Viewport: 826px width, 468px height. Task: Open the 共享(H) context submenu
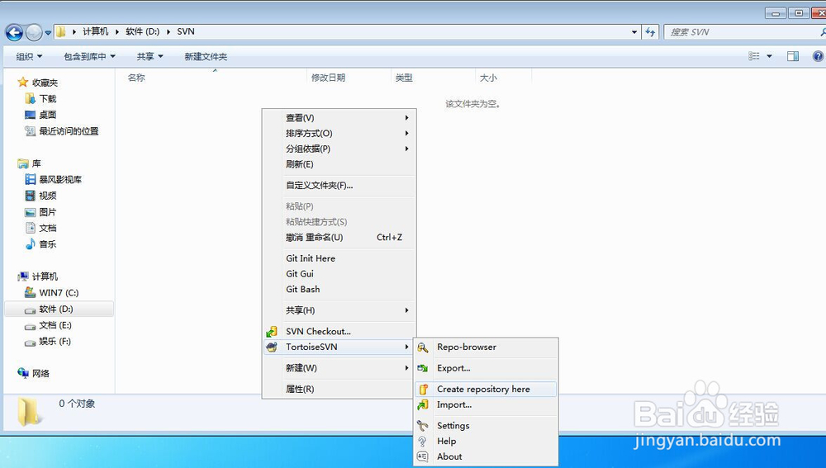pos(339,310)
